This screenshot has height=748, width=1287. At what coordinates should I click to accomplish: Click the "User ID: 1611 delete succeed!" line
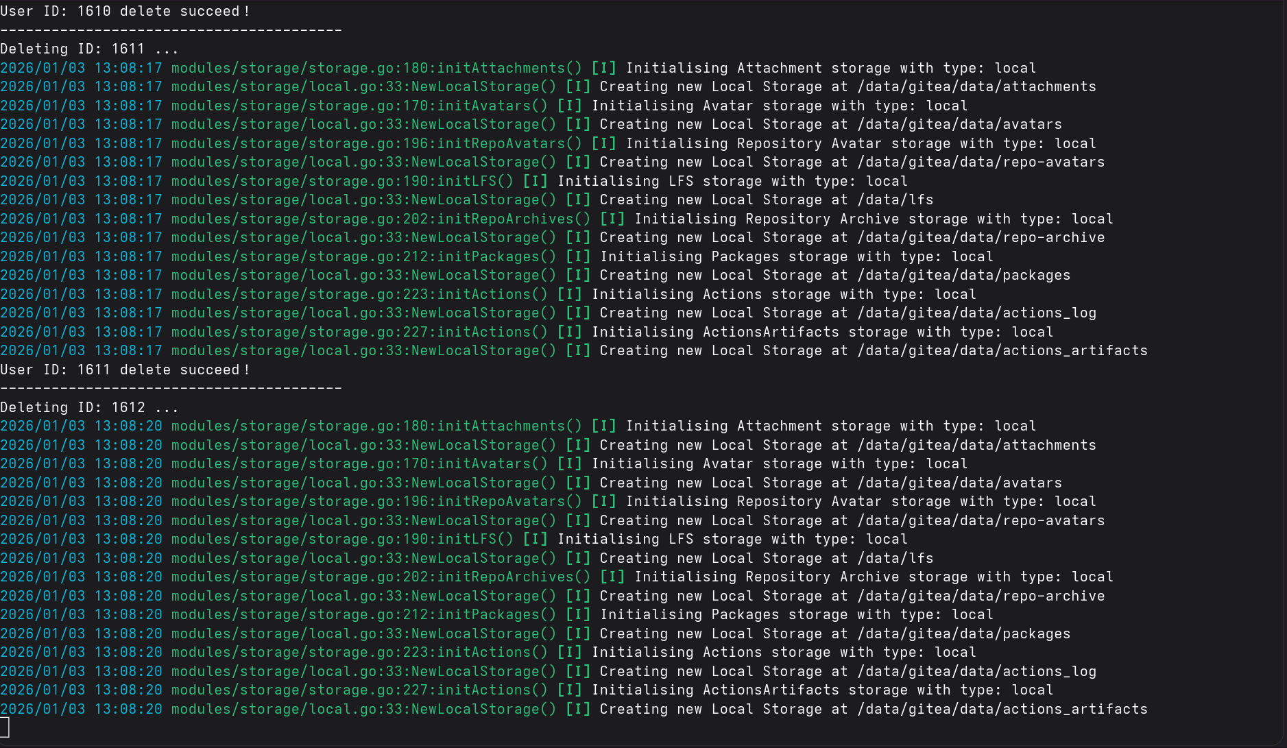click(x=125, y=370)
